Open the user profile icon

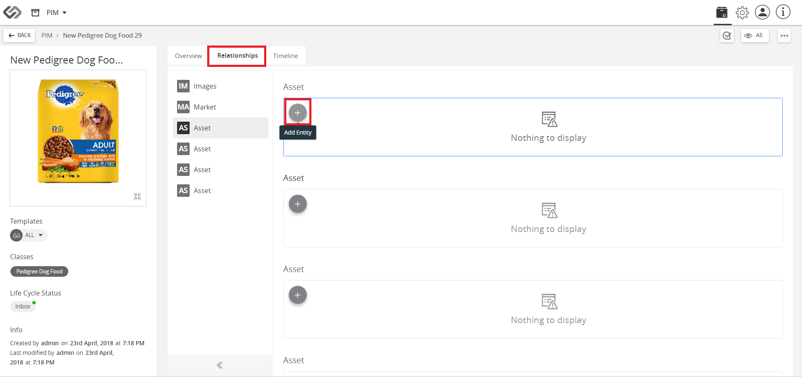(762, 12)
